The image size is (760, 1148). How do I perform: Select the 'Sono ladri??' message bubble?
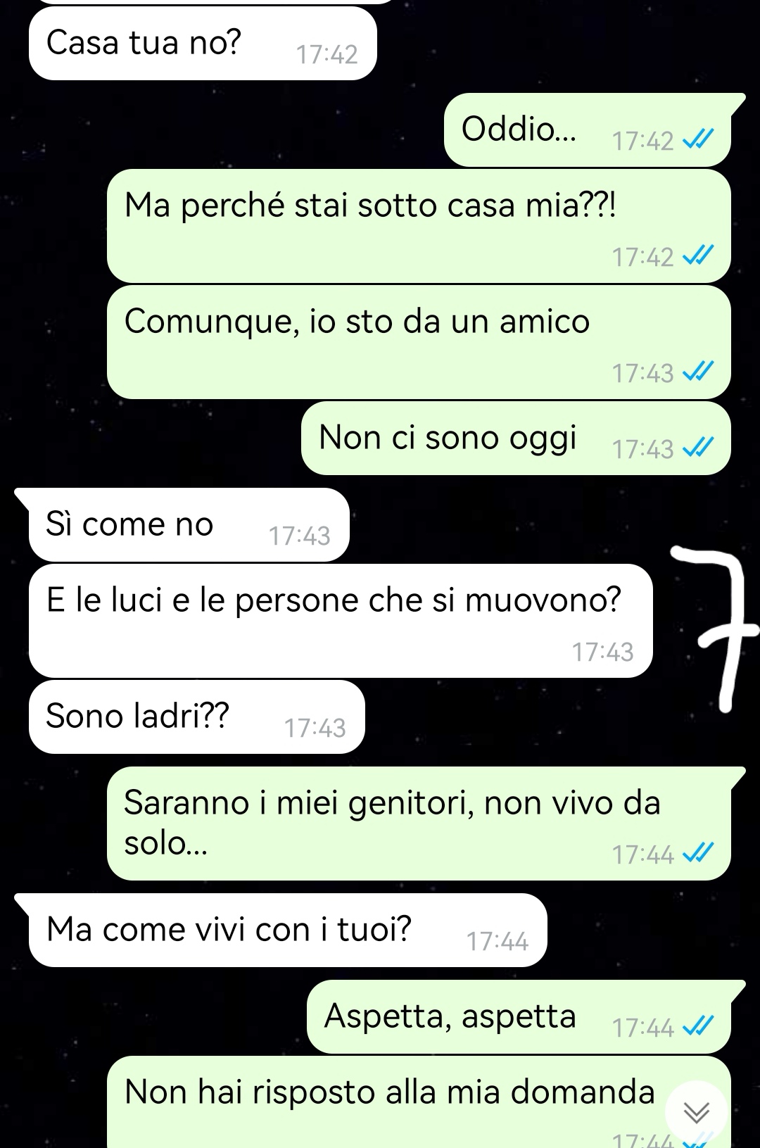(197, 717)
